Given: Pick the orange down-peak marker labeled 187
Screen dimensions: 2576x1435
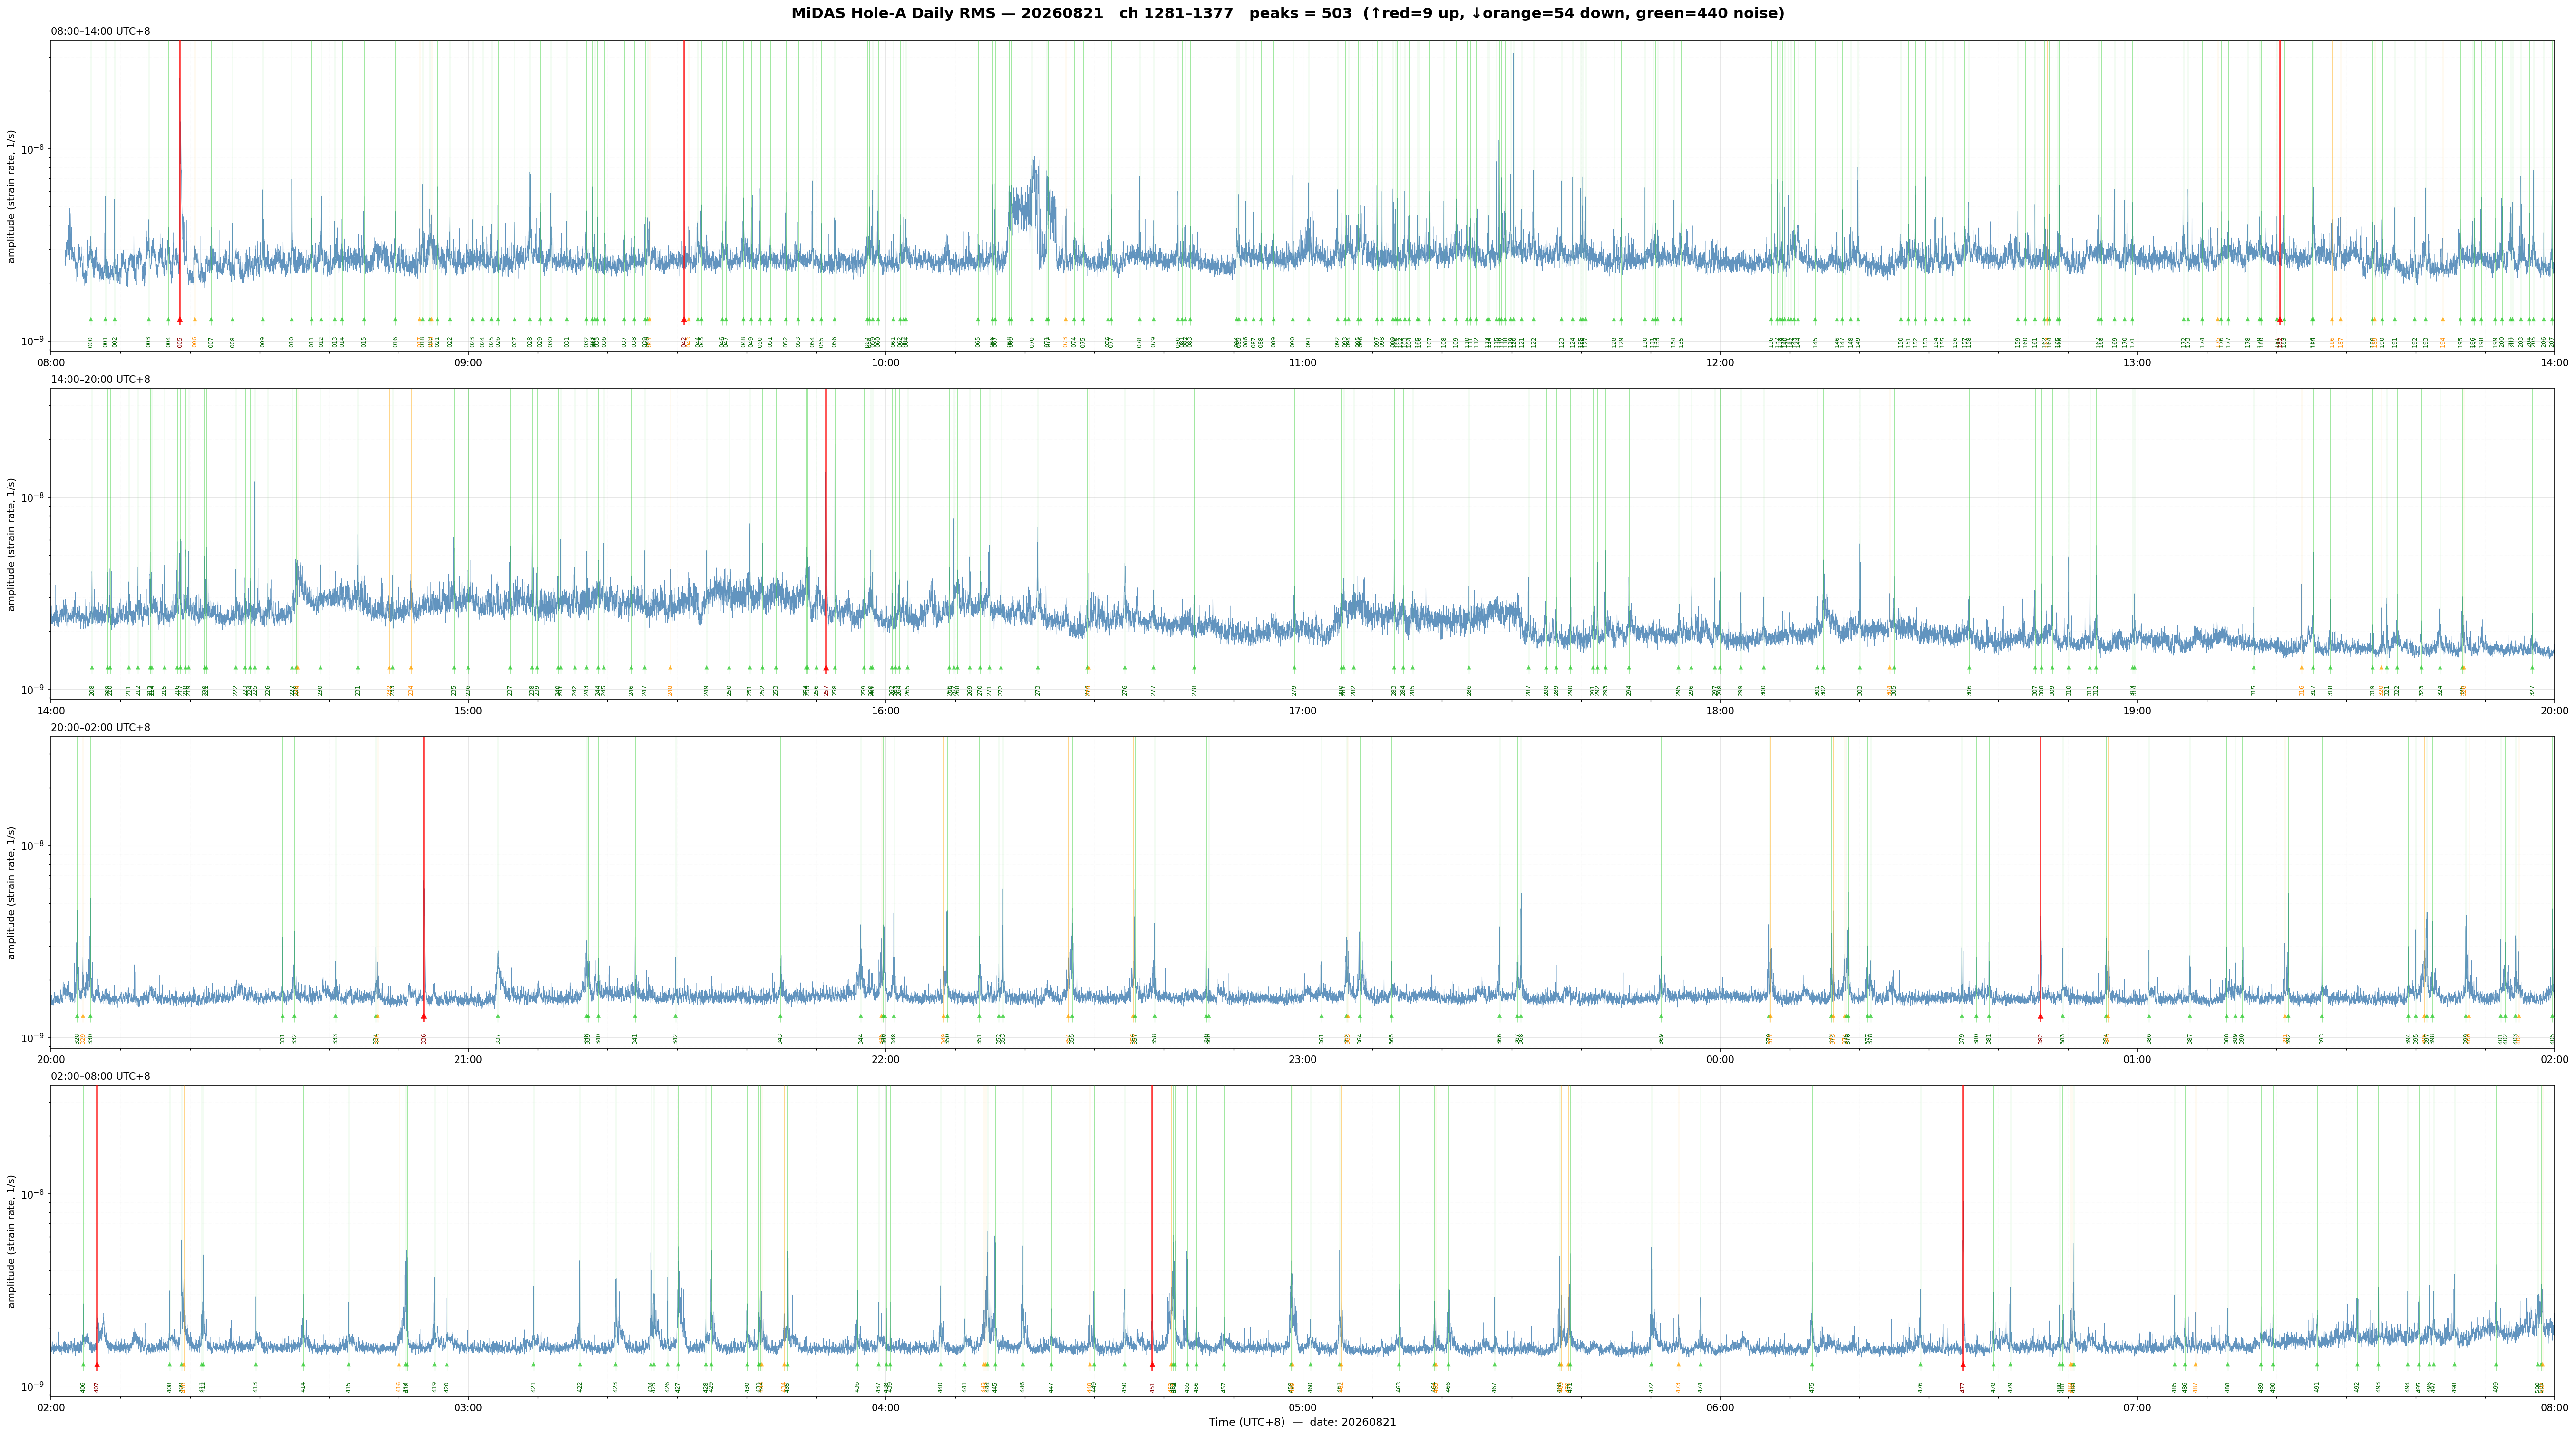Looking at the screenshot, I should pyautogui.click(x=2341, y=320).
